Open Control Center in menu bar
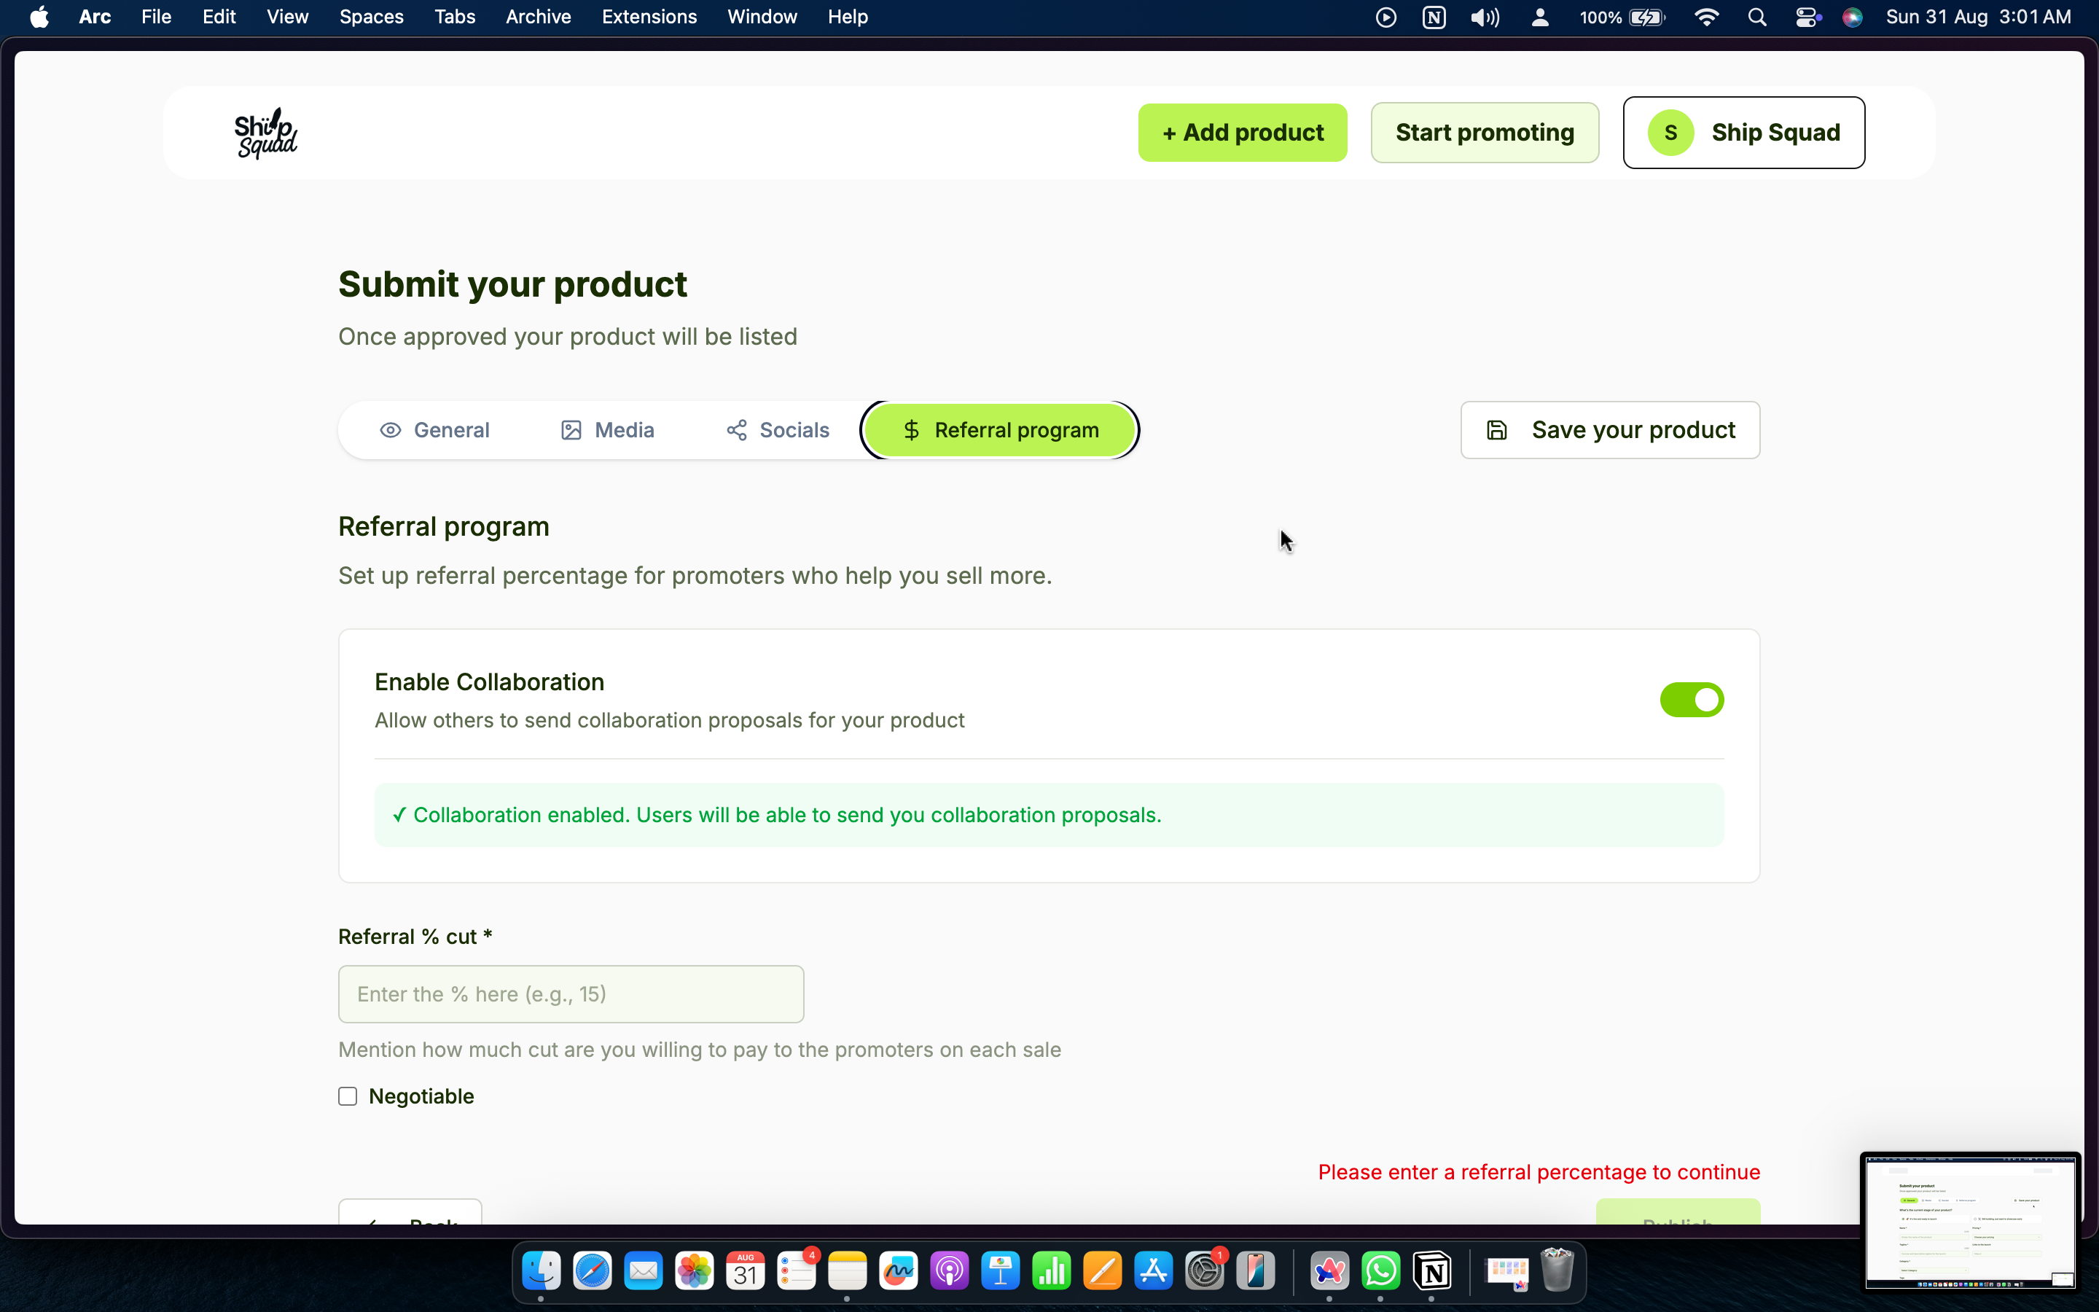Image resolution: width=2099 pixels, height=1312 pixels. click(1807, 17)
